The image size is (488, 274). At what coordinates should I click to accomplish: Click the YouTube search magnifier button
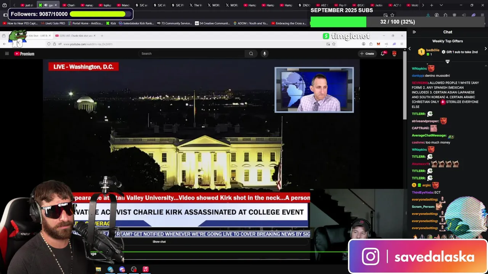[x=251, y=54]
